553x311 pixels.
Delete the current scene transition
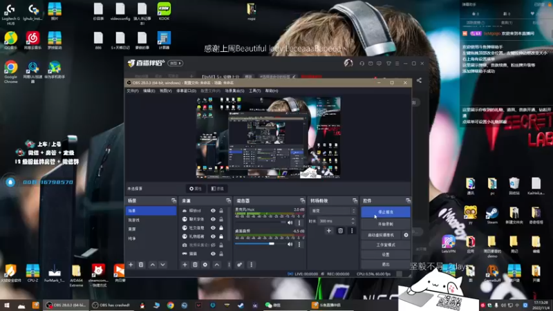(341, 231)
